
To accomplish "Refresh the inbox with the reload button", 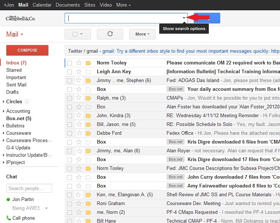I will click(110, 34).
